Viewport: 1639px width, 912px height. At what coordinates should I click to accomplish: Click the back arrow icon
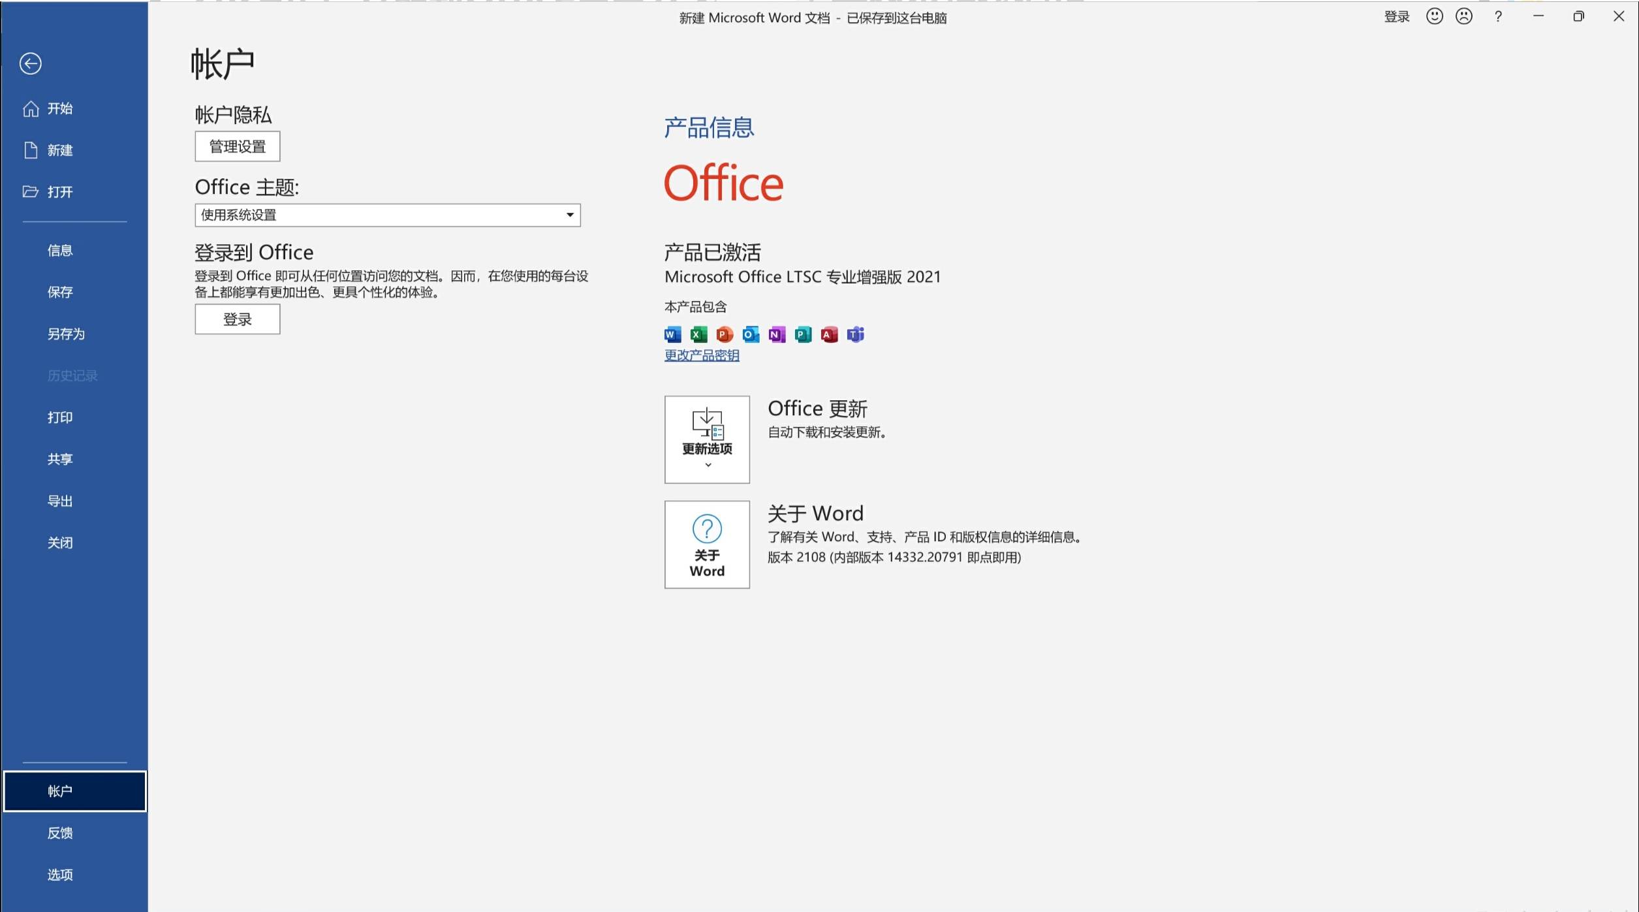pos(30,63)
